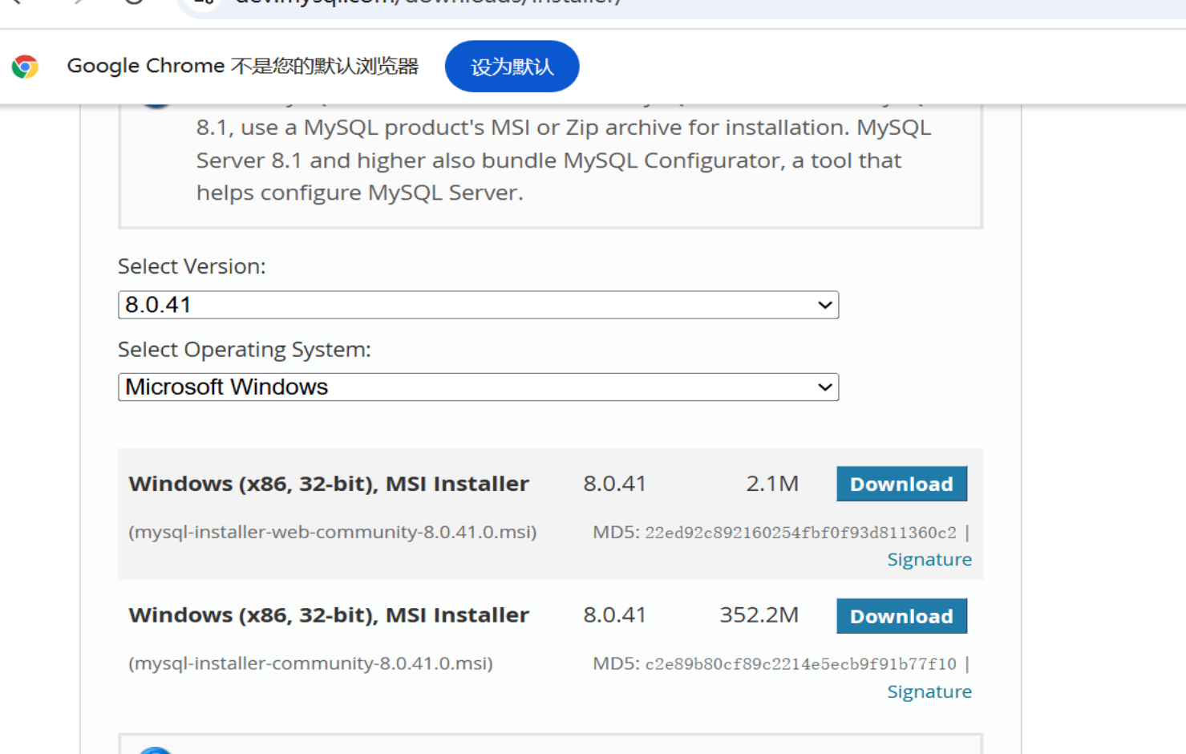Screen dimensions: 1186x754
Task: Open Signature link for 352.2M installer
Action: pyautogui.click(x=929, y=691)
